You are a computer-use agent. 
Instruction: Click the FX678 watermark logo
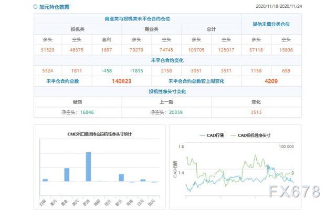(x=294, y=193)
